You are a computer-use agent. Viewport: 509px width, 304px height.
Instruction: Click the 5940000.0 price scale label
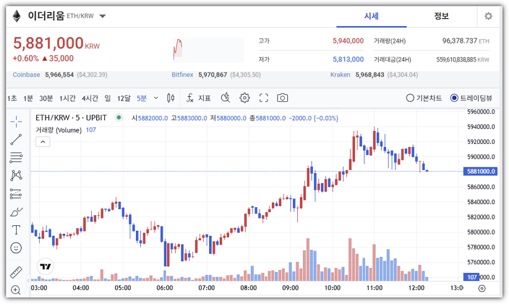tap(481, 127)
